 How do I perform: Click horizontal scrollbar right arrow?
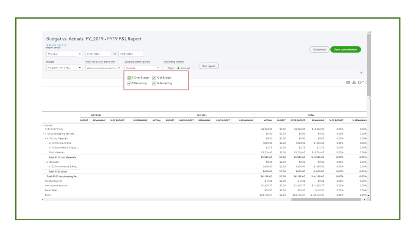click(365, 199)
